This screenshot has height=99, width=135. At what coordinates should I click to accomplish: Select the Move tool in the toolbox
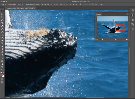point(2,11)
